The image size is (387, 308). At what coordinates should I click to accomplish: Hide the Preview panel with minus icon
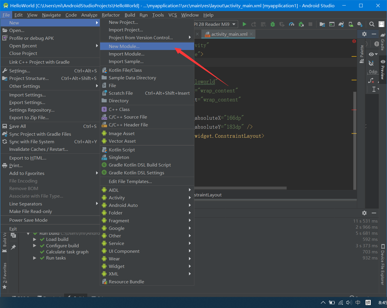click(374, 34)
